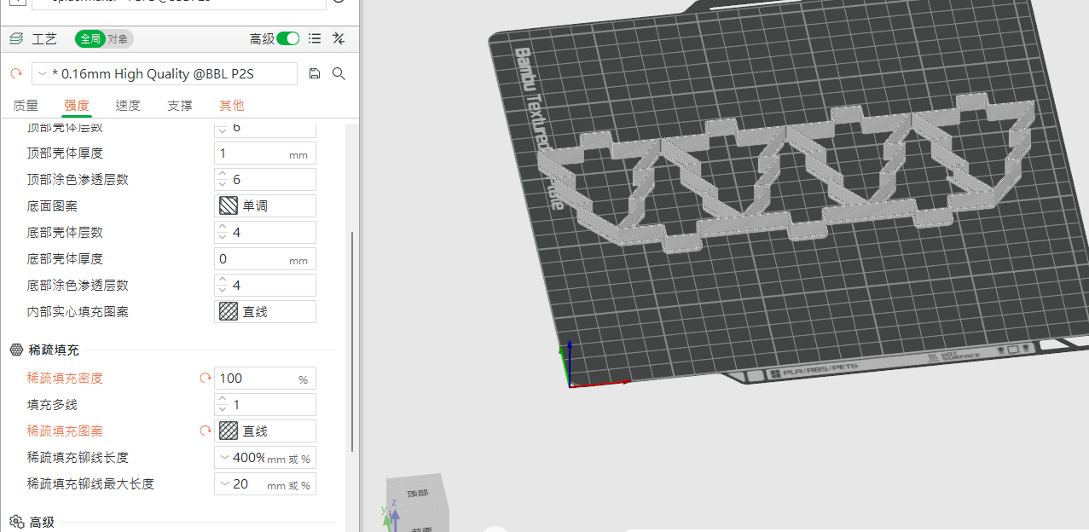
Task: Select 全局 in the global/object toggle
Action: pos(90,38)
